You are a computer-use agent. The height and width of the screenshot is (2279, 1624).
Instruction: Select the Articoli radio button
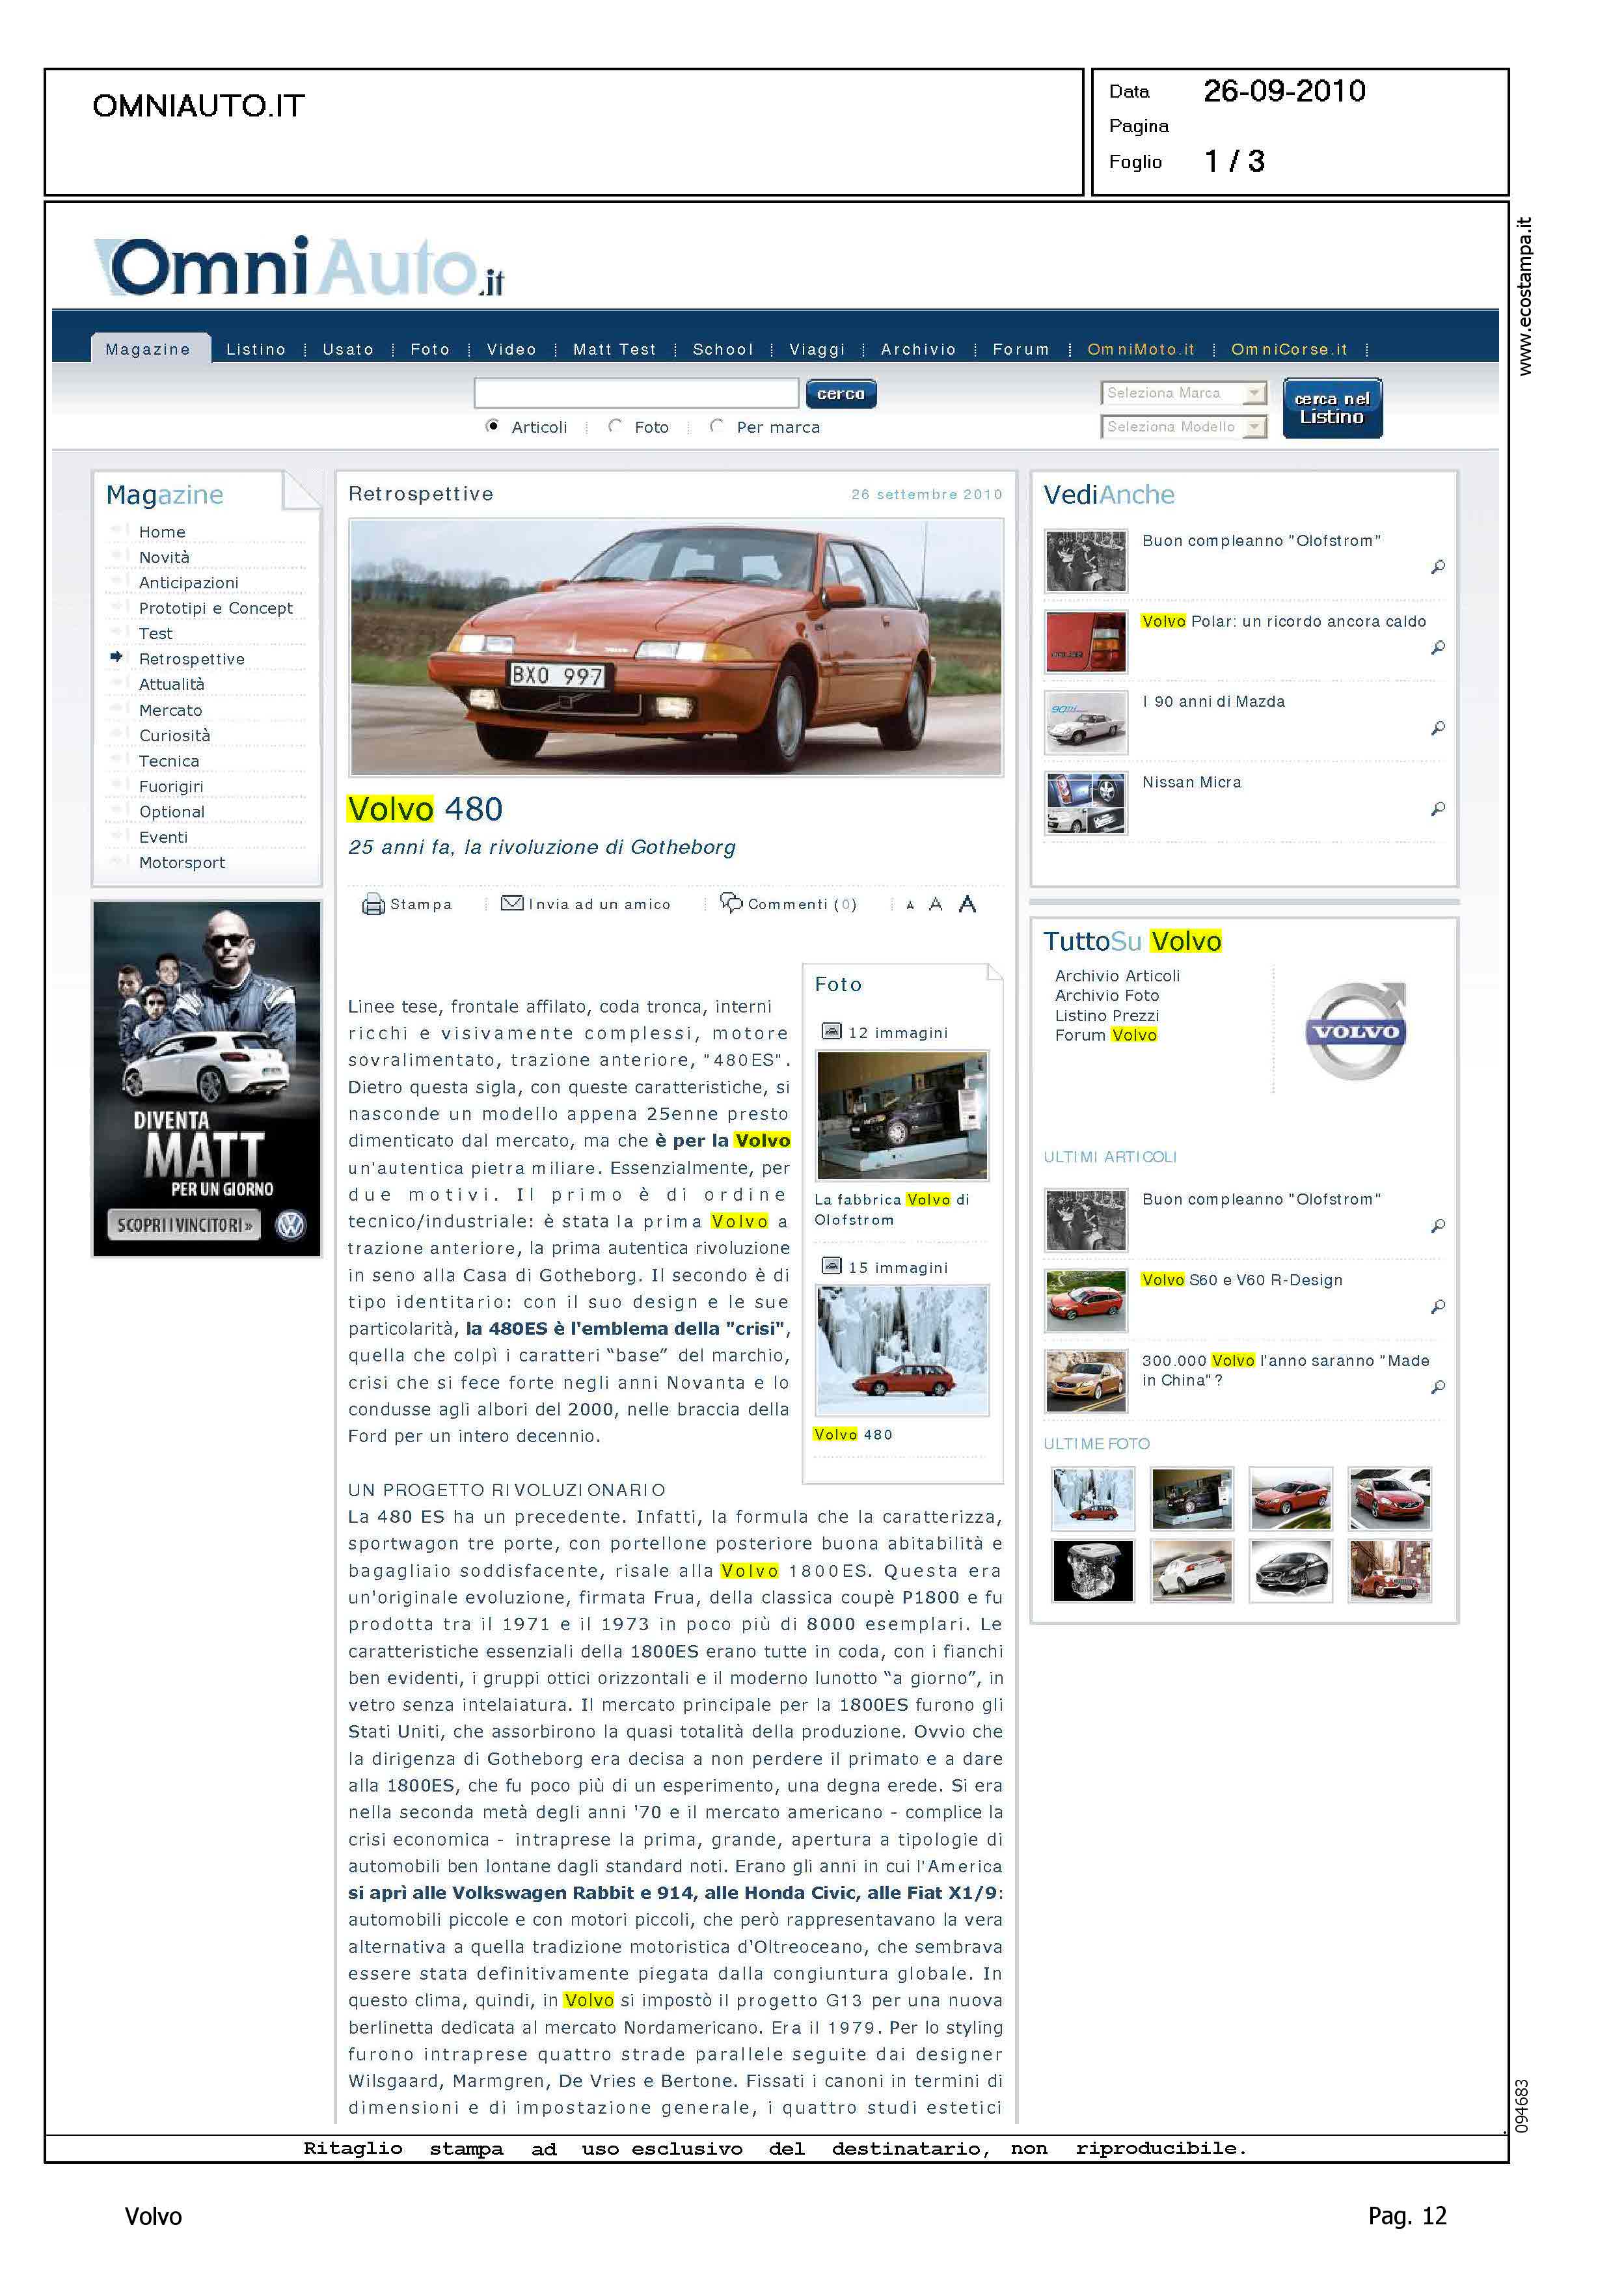(492, 426)
